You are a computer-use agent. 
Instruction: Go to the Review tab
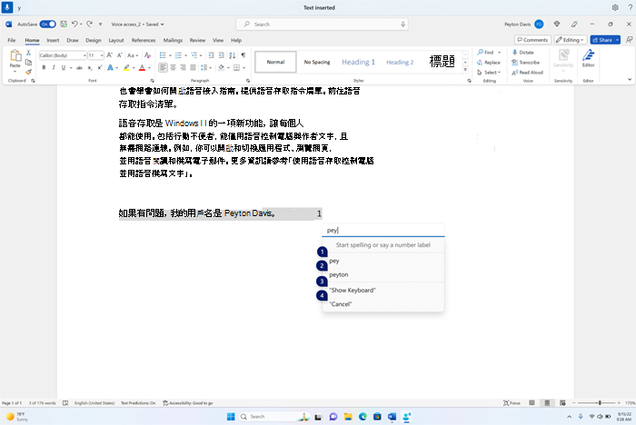tap(197, 40)
